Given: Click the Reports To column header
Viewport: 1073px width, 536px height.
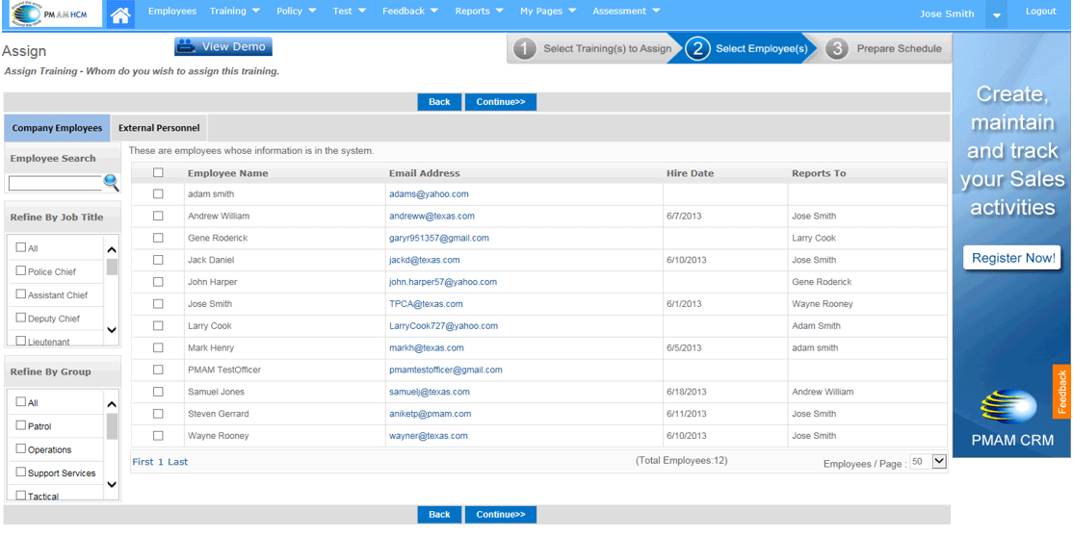Looking at the screenshot, I should 819,173.
